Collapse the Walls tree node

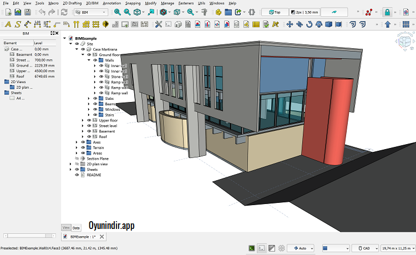click(89, 60)
